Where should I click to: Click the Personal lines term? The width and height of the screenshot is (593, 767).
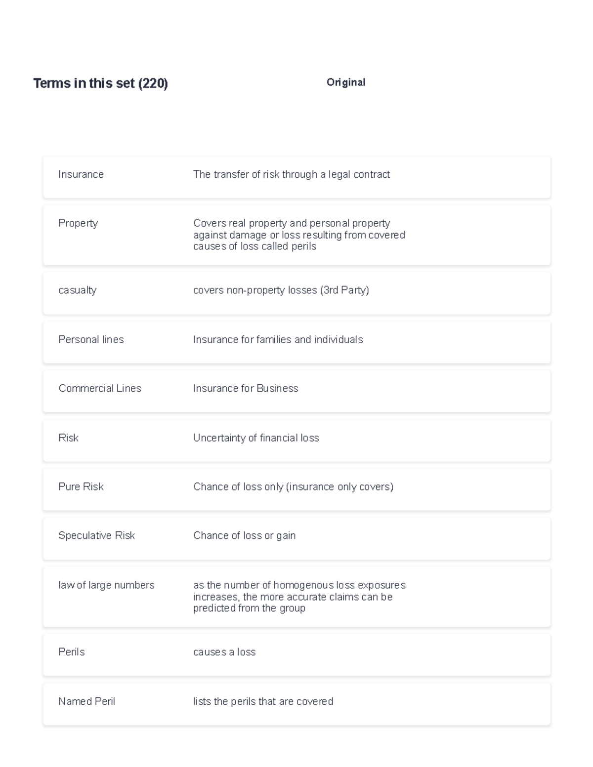[91, 340]
